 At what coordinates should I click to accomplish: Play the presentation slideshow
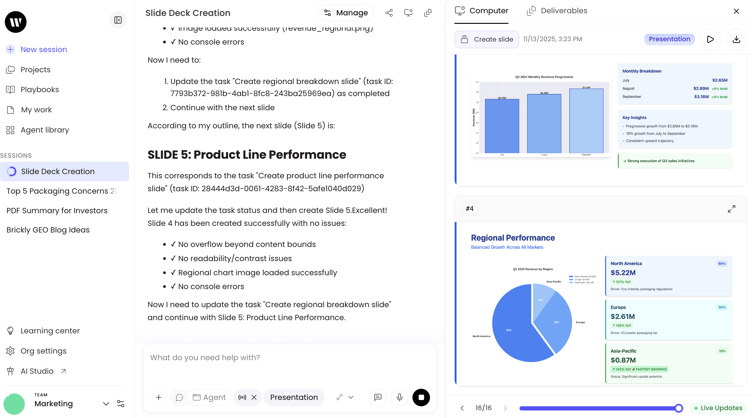click(x=710, y=39)
